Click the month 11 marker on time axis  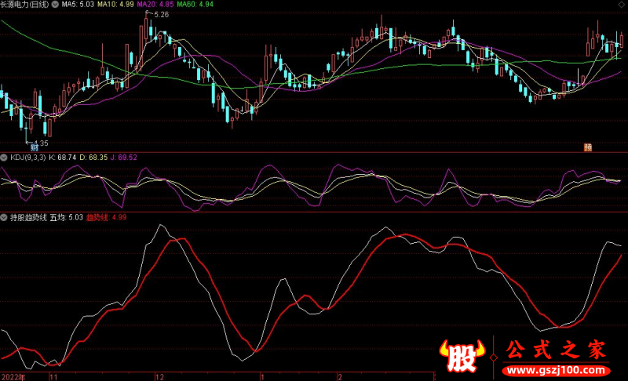pyautogui.click(x=53, y=377)
